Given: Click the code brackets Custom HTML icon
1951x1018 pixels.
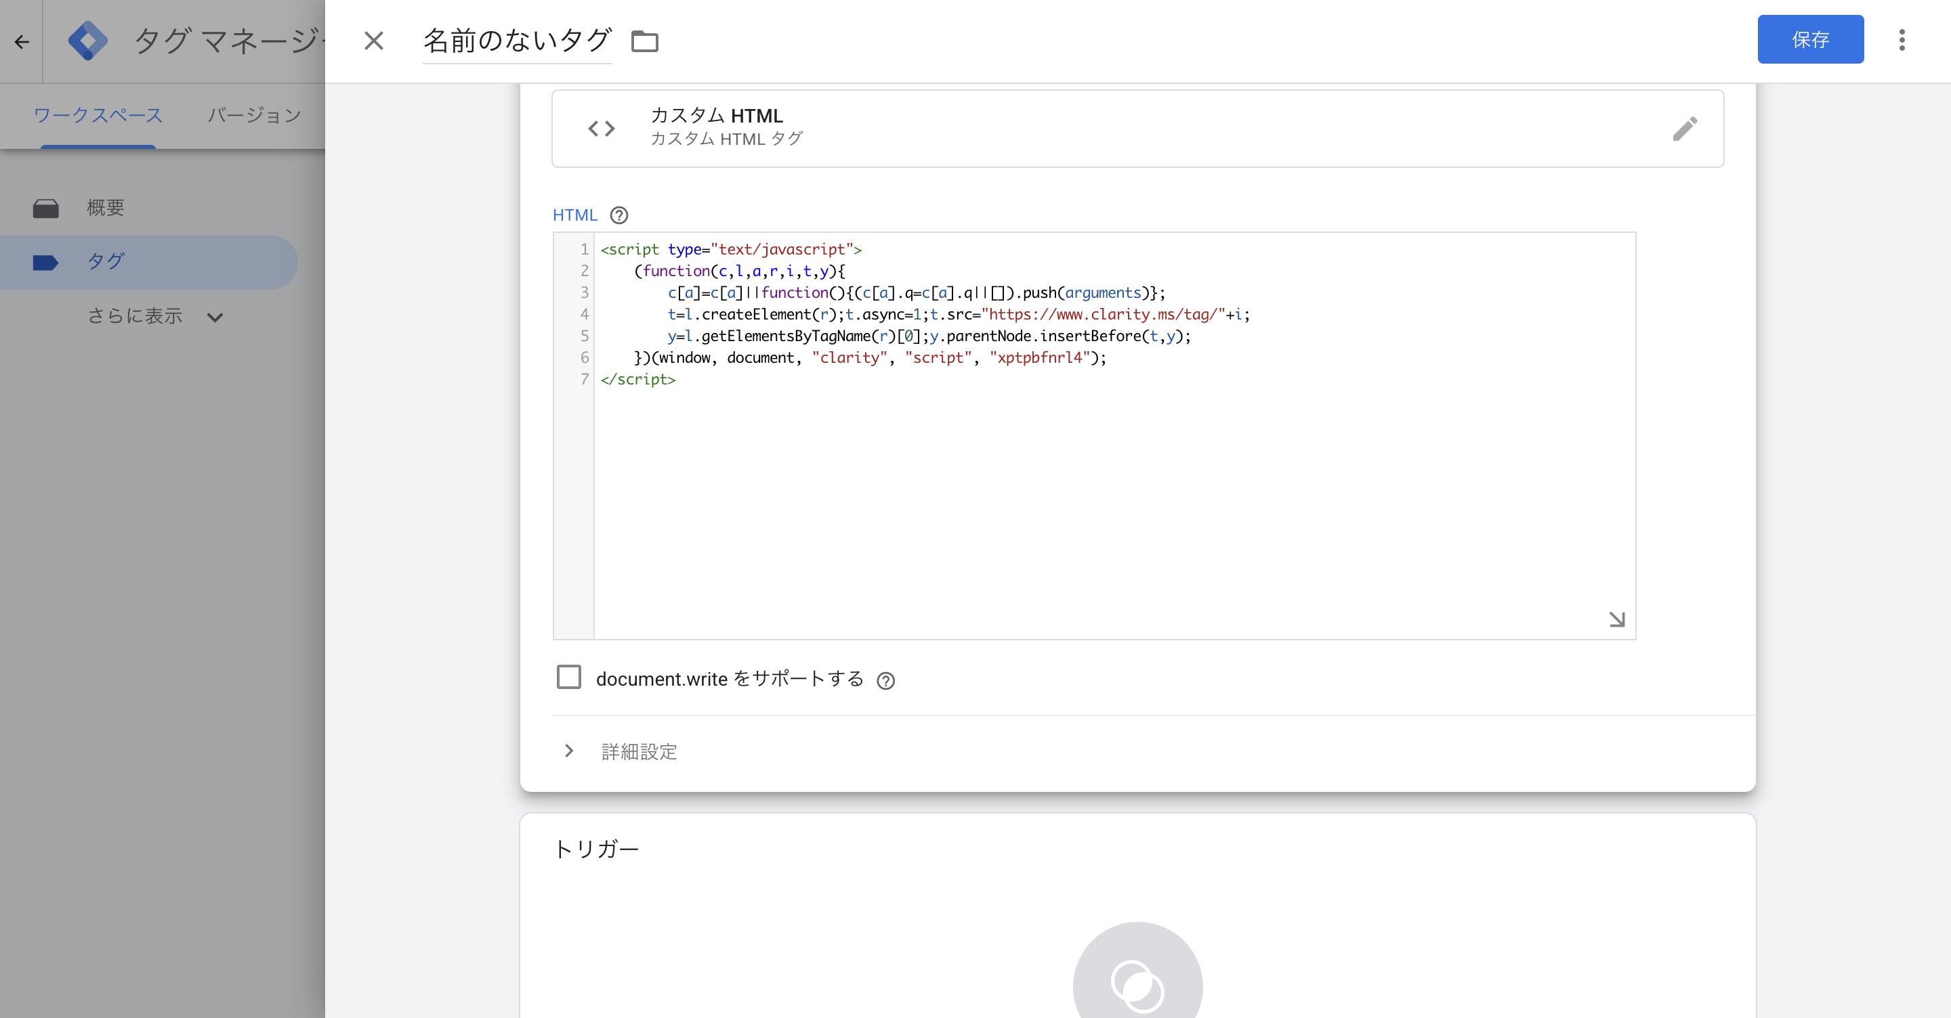Looking at the screenshot, I should tap(602, 129).
